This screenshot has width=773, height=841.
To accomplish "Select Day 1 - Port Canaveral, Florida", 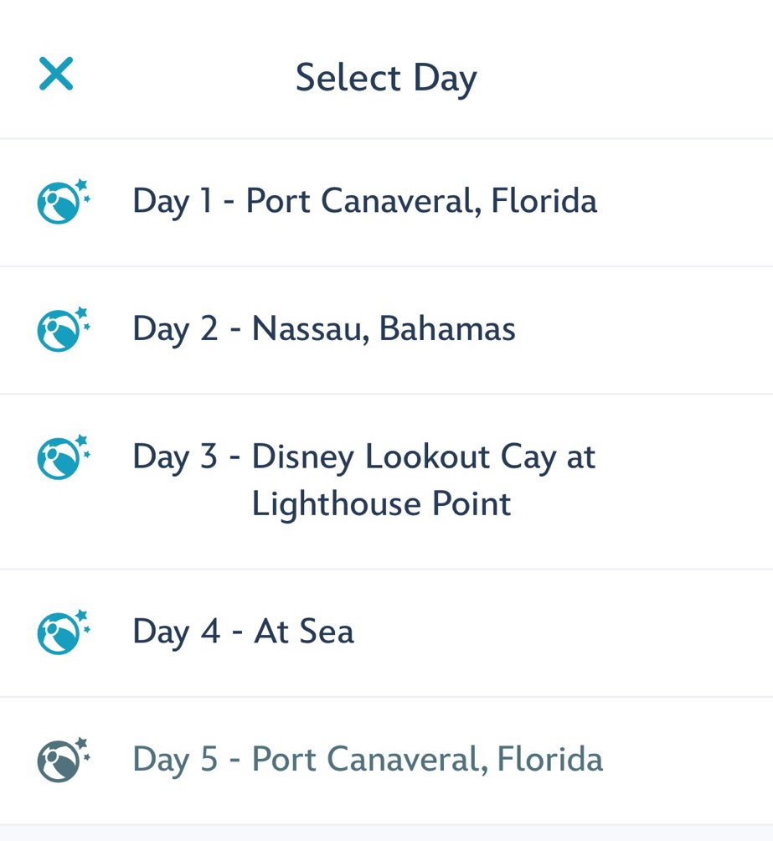I will pos(364,201).
